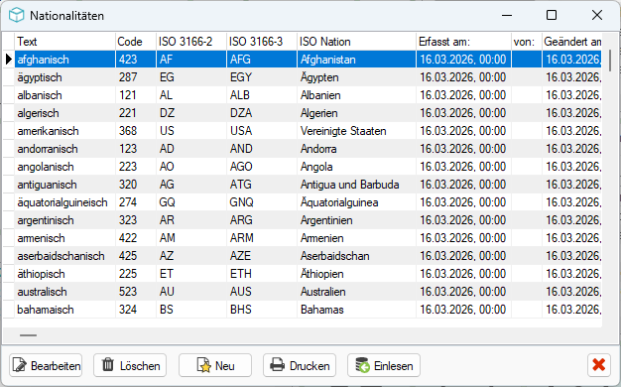Select the armenisch row
621x387 pixels.
point(309,238)
